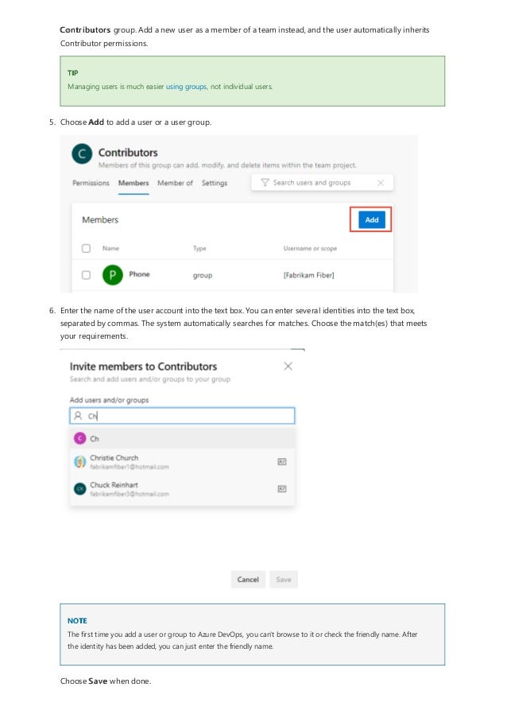Click the Contributors heading title
The height and width of the screenshot is (718, 507).
pyautogui.click(x=128, y=153)
